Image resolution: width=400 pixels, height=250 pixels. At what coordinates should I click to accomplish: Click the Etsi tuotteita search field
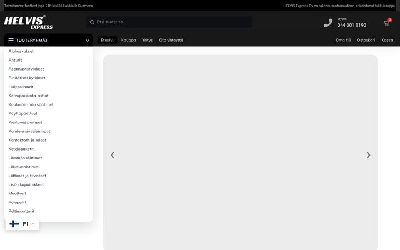click(x=169, y=22)
